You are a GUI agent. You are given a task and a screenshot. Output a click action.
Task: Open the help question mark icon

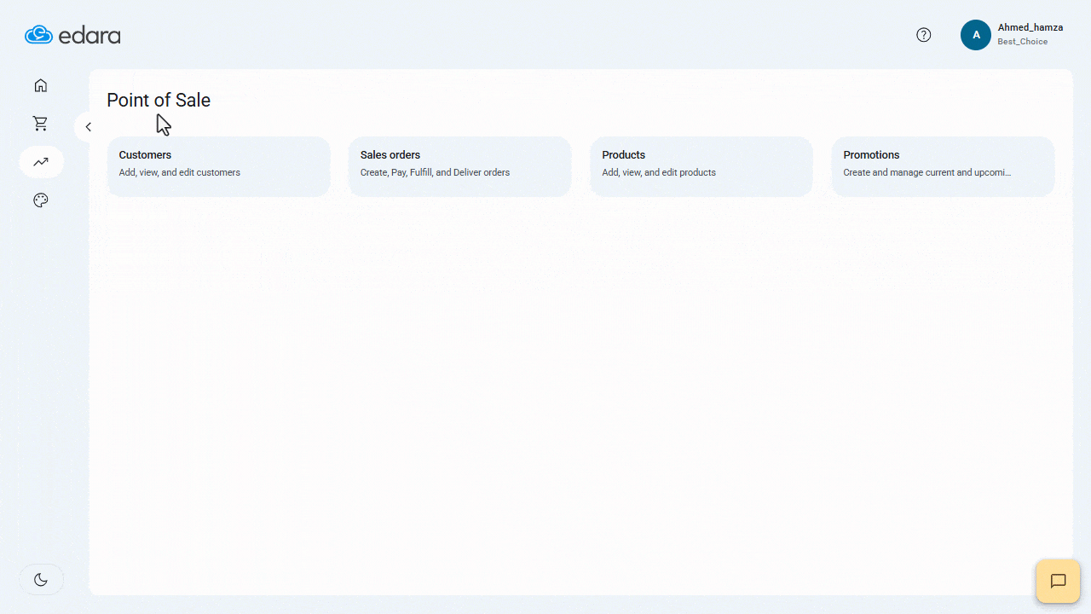tap(924, 35)
